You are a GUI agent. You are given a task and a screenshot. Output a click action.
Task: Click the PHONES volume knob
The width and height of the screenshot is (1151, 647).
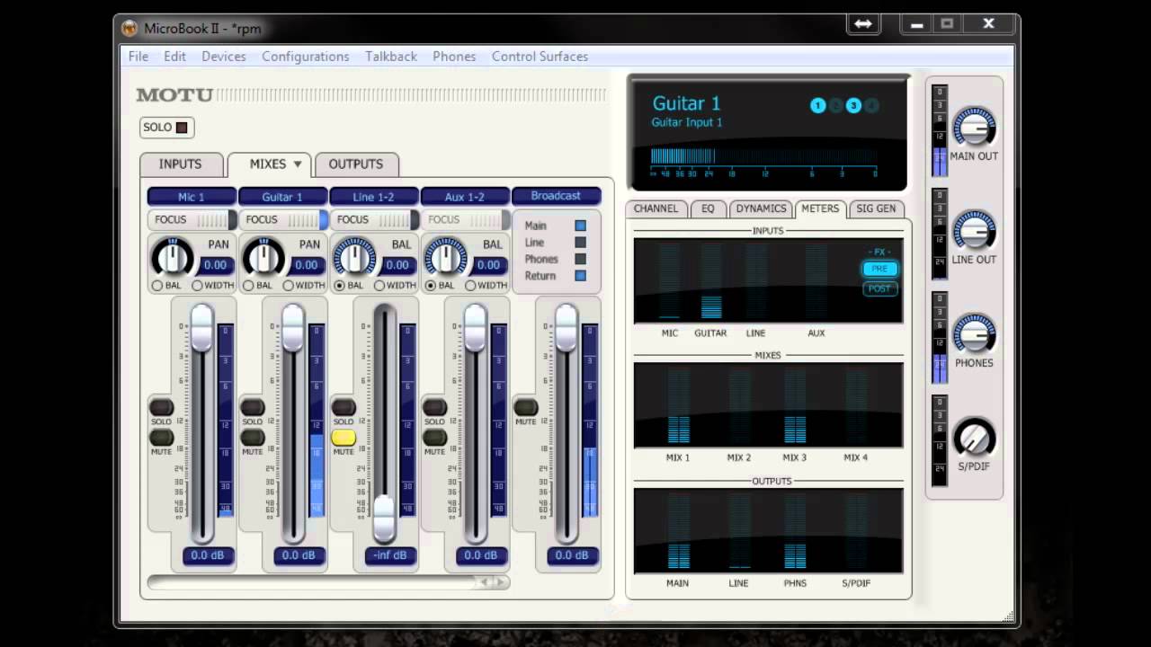tap(974, 333)
